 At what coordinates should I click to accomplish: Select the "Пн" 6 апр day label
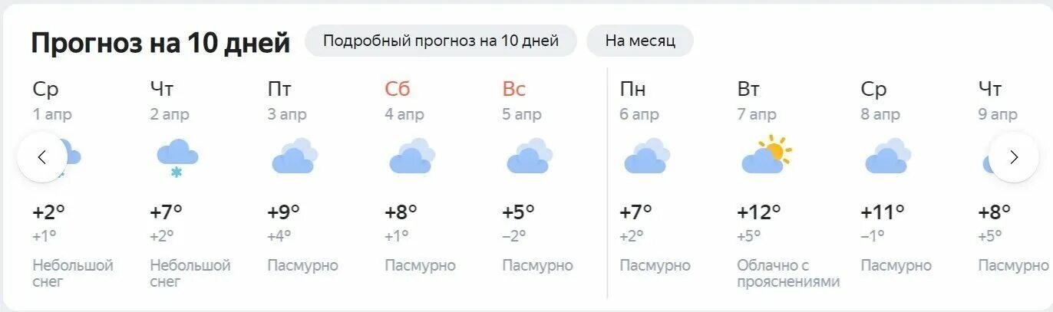(x=632, y=89)
